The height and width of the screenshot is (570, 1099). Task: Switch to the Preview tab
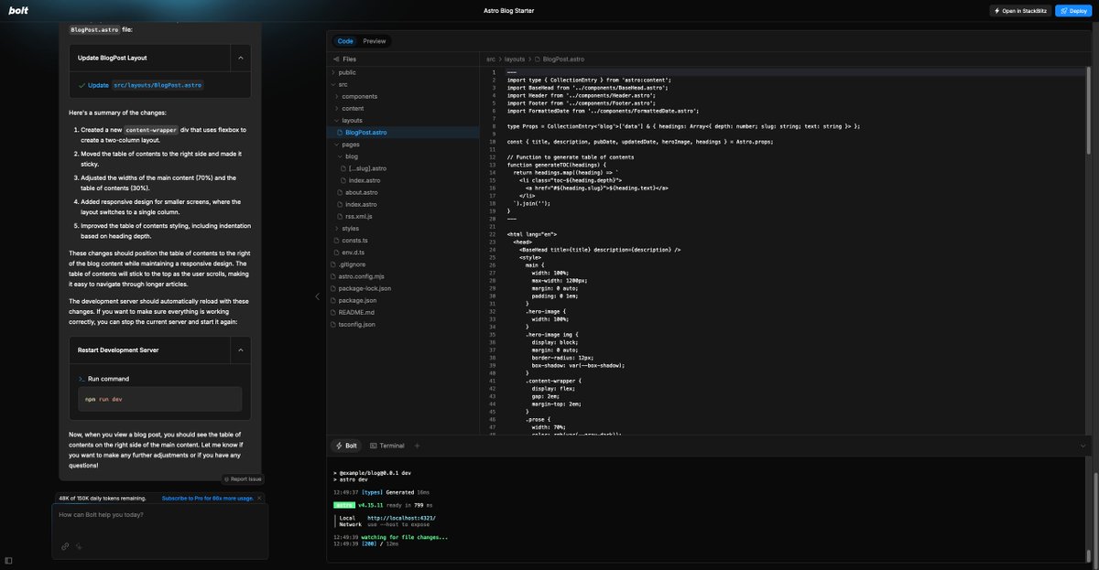pos(374,41)
